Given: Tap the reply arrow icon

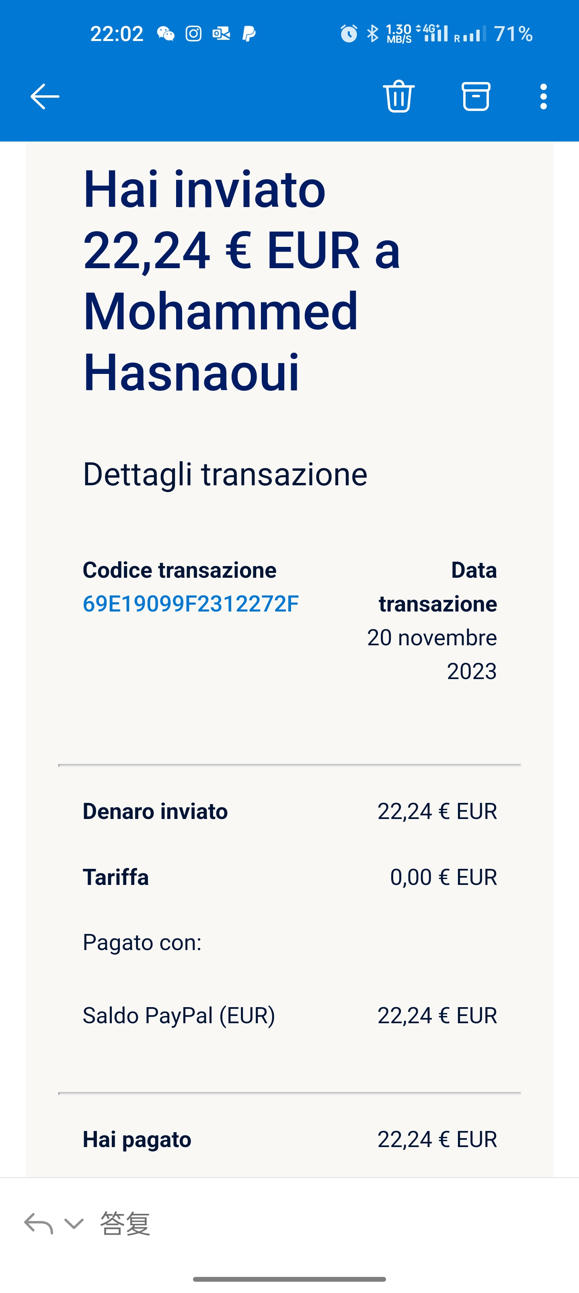Looking at the screenshot, I should 38,1223.
